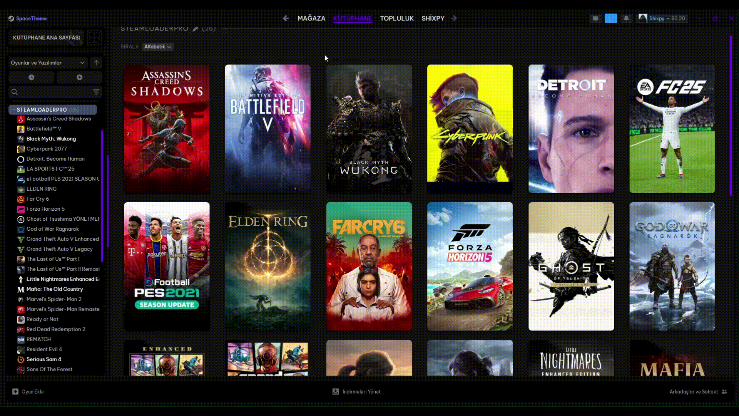Open the Oyunlar ve Yazılımlar dropdown
739x416 pixels.
[48, 63]
